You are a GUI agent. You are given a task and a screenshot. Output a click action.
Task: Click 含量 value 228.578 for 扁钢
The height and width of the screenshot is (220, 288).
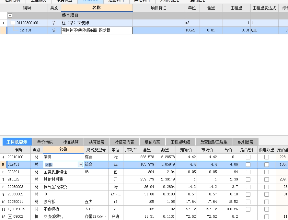pos(147,157)
